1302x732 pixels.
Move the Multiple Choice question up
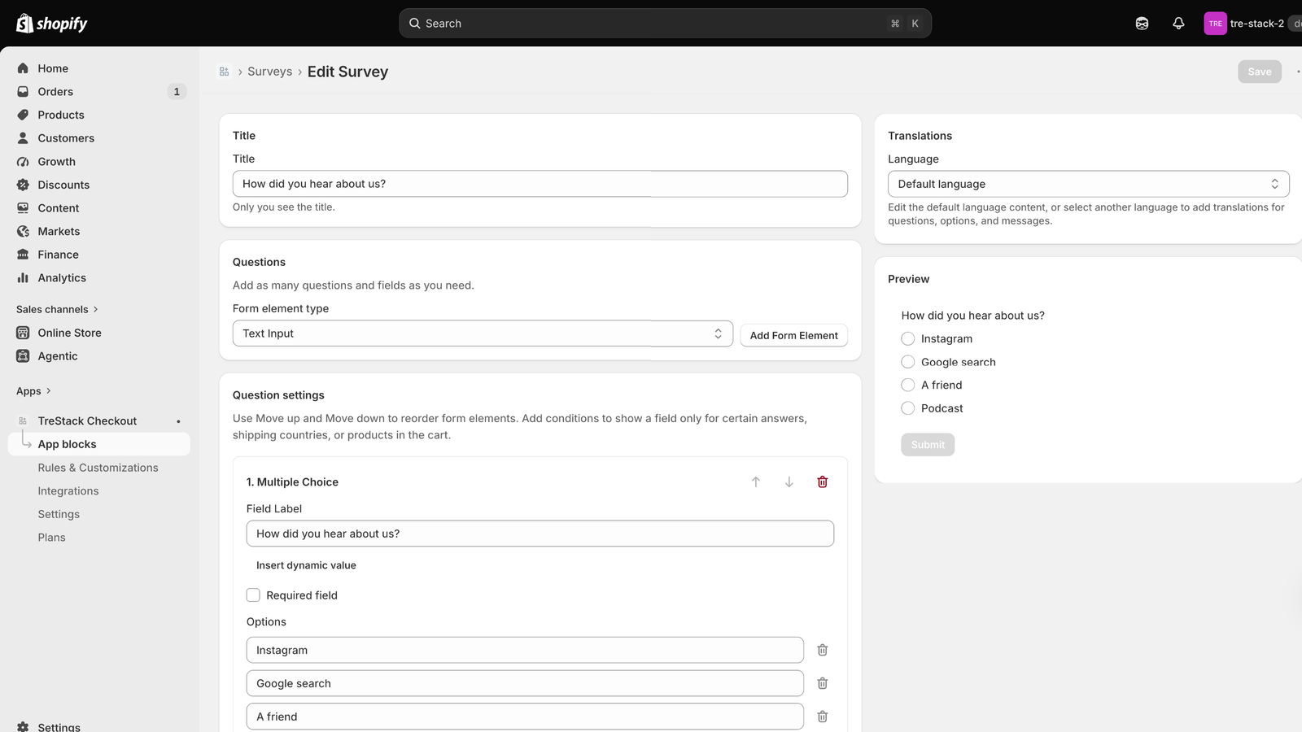click(x=756, y=482)
